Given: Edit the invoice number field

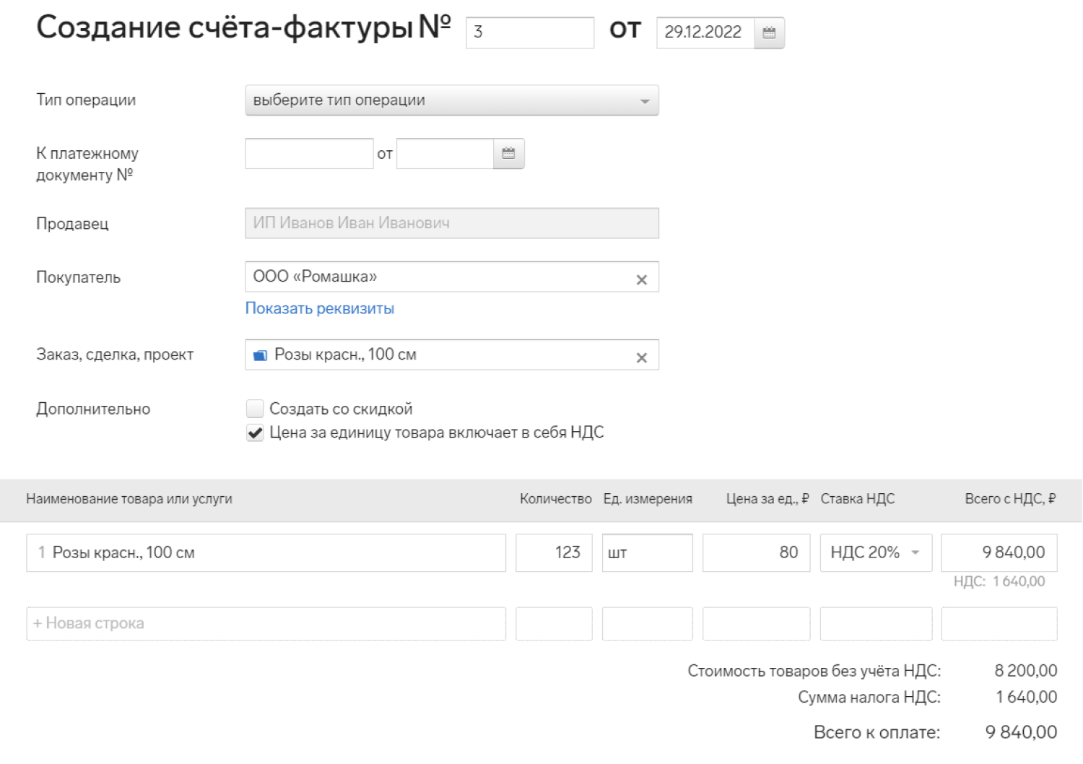Looking at the screenshot, I should point(530,32).
